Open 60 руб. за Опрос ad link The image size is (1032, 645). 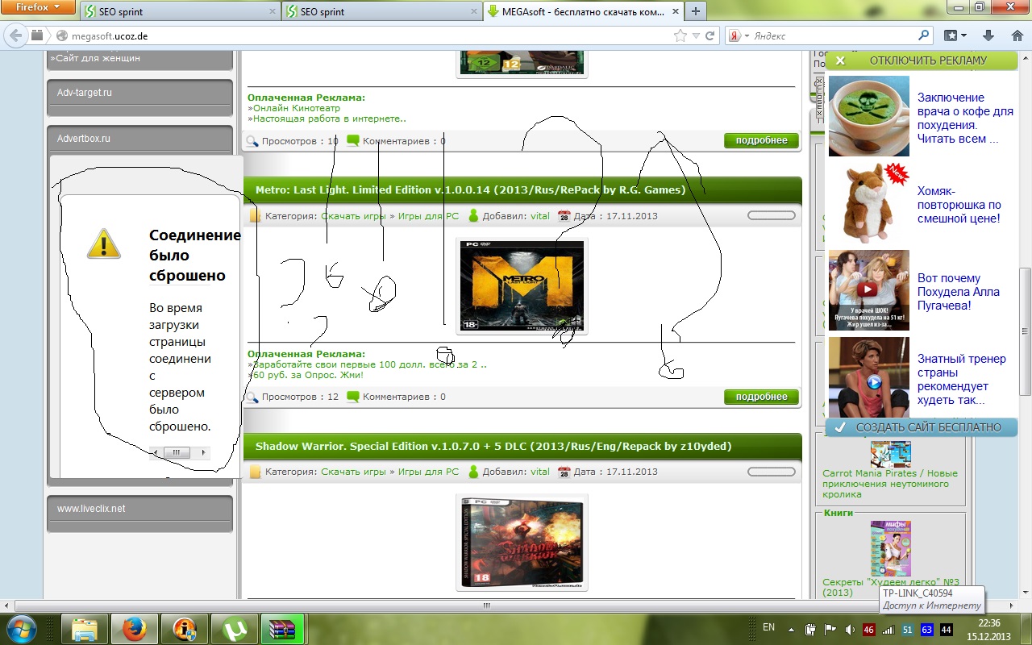pos(307,375)
